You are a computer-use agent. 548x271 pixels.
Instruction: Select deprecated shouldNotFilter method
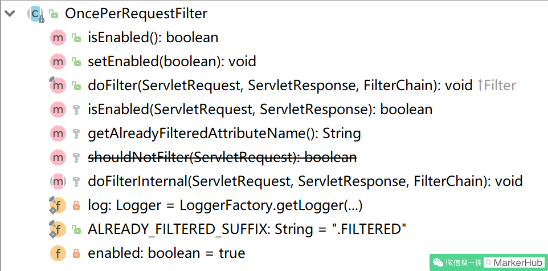222,157
